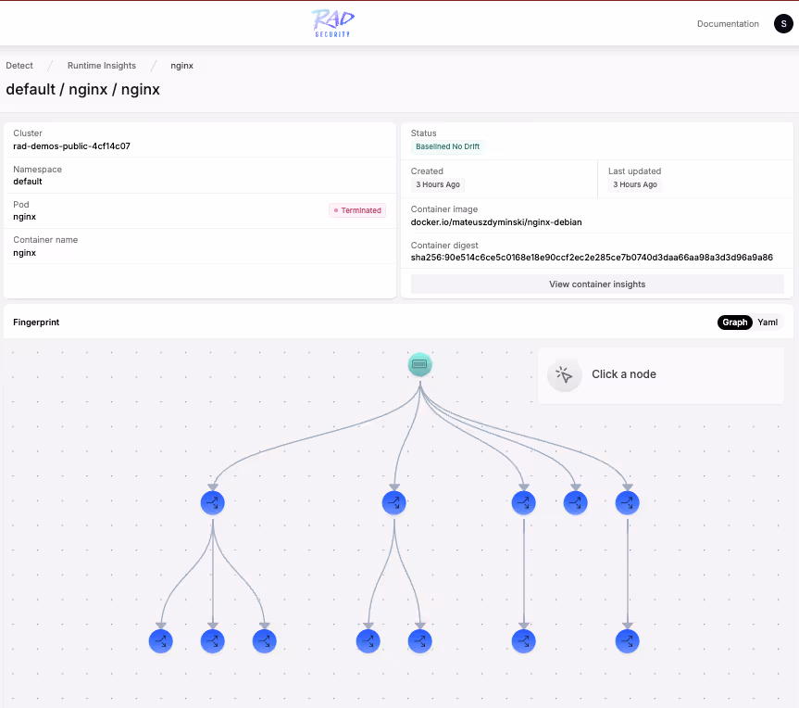Click the Container name value nginx
Image resolution: width=799 pixels, height=708 pixels.
(24, 253)
